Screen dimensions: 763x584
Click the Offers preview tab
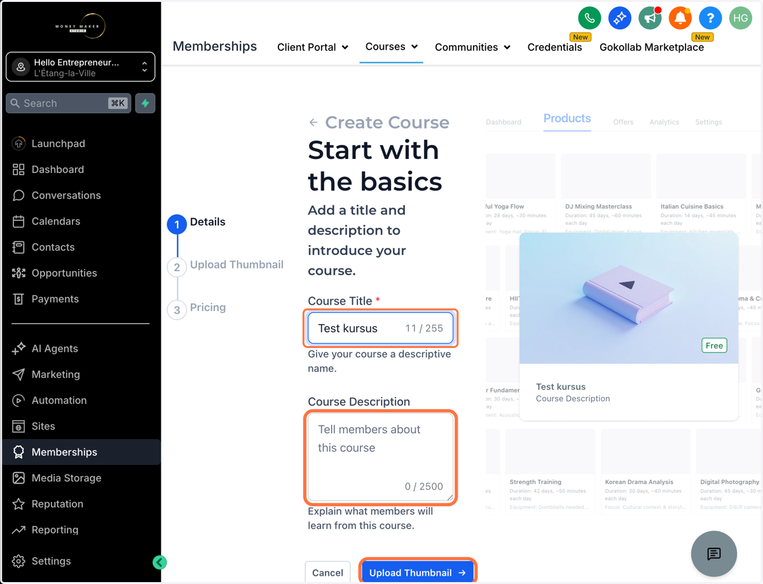623,122
